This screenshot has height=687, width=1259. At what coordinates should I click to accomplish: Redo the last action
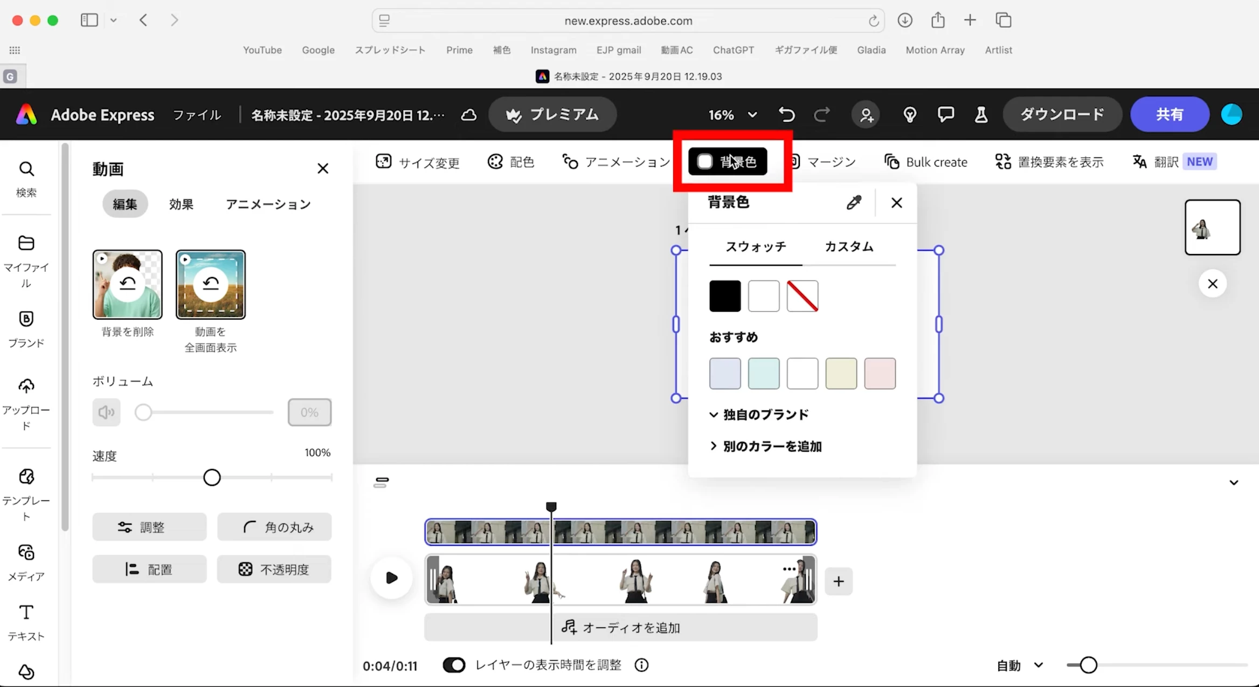tap(822, 115)
